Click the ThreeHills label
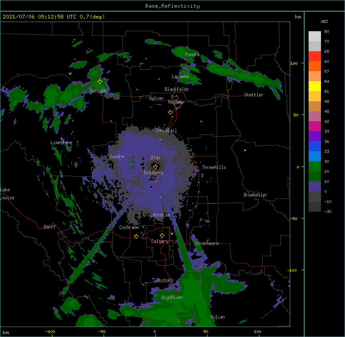The height and width of the screenshot is (337, 345). 214,167
